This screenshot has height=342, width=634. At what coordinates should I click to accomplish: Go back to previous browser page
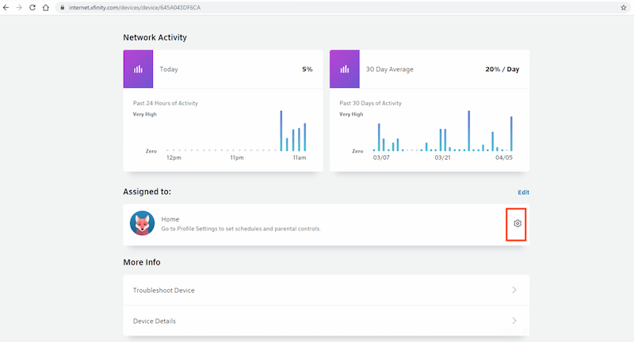(6, 7)
